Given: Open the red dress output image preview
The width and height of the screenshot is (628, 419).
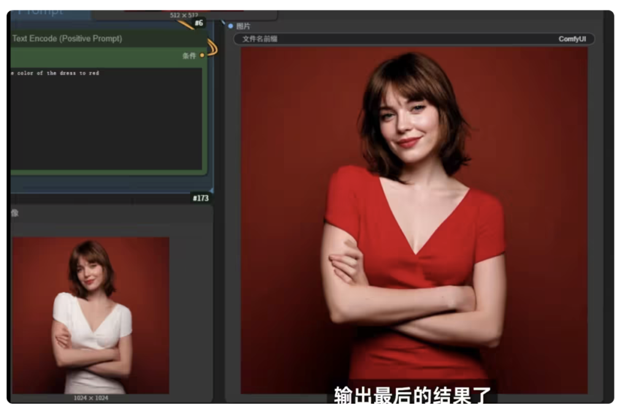Looking at the screenshot, I should (x=414, y=220).
